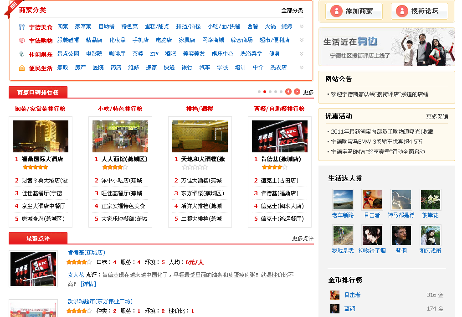This screenshot has height=317, width=462.
Task: Click the shopping icon beside 宁德购物
Action: point(22,41)
